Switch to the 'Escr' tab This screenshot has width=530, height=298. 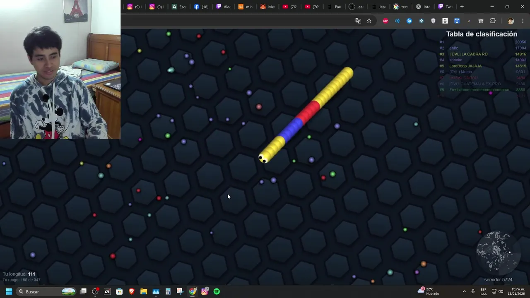(179, 7)
